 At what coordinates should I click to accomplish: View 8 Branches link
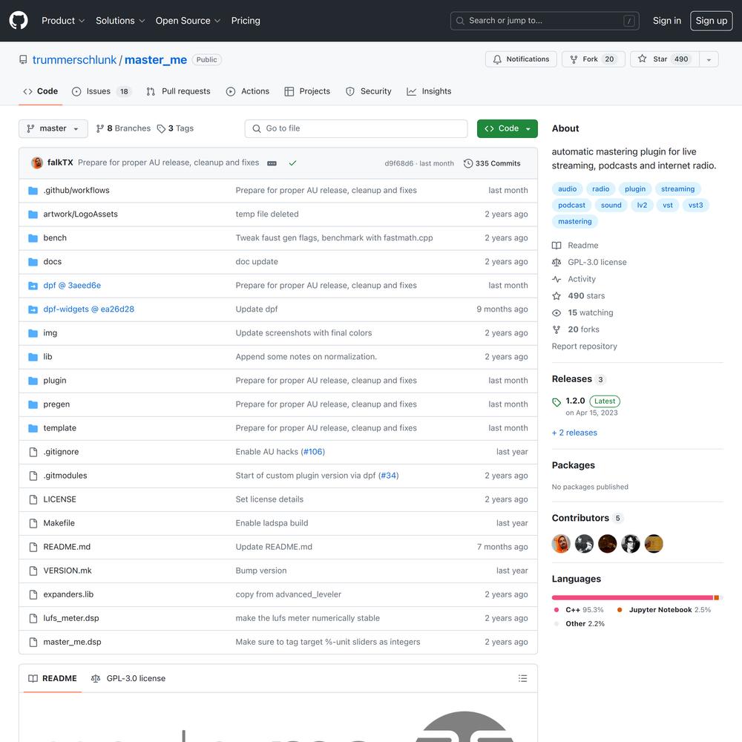pos(123,128)
